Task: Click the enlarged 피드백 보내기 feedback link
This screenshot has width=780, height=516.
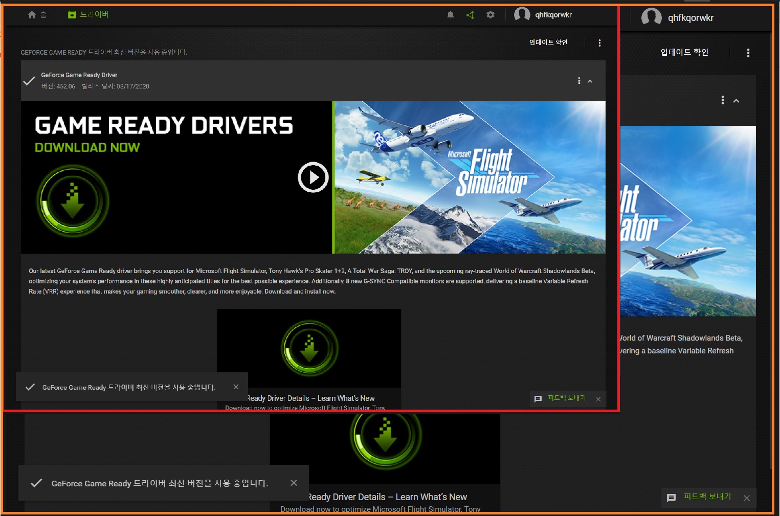Action: [707, 497]
